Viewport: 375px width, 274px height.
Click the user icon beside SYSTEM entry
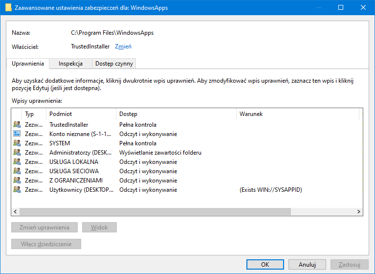pyautogui.click(x=17, y=143)
